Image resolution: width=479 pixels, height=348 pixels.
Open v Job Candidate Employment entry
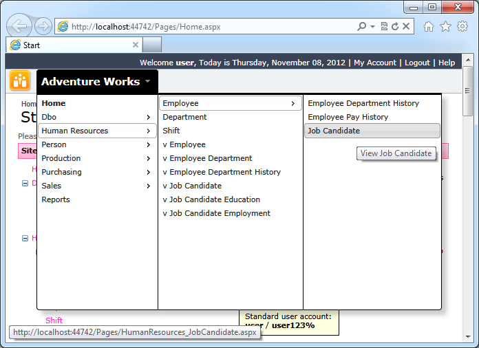pyautogui.click(x=231, y=213)
